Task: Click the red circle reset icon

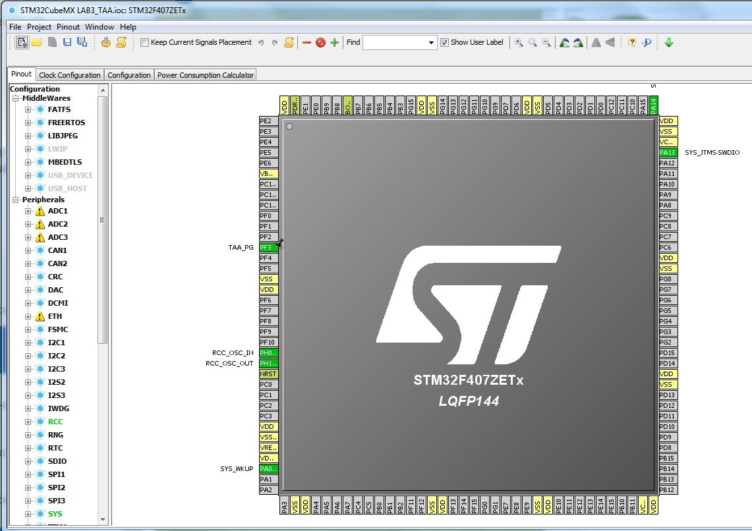Action: [x=321, y=43]
